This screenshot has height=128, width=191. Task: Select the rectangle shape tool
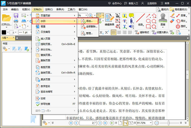coord(148,26)
